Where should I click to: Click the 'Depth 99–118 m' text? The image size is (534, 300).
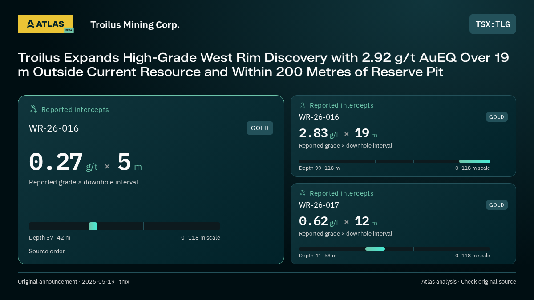319,168
